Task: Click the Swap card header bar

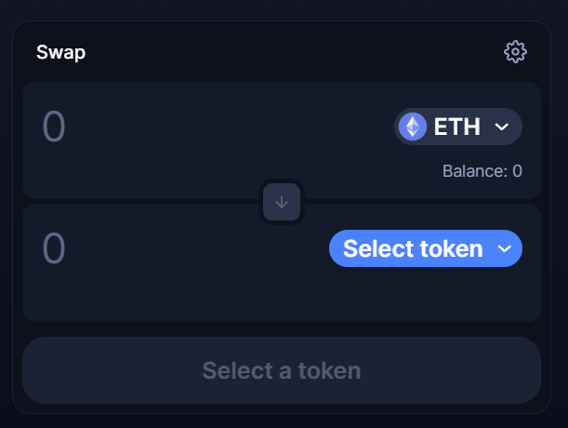Action: pos(279,52)
